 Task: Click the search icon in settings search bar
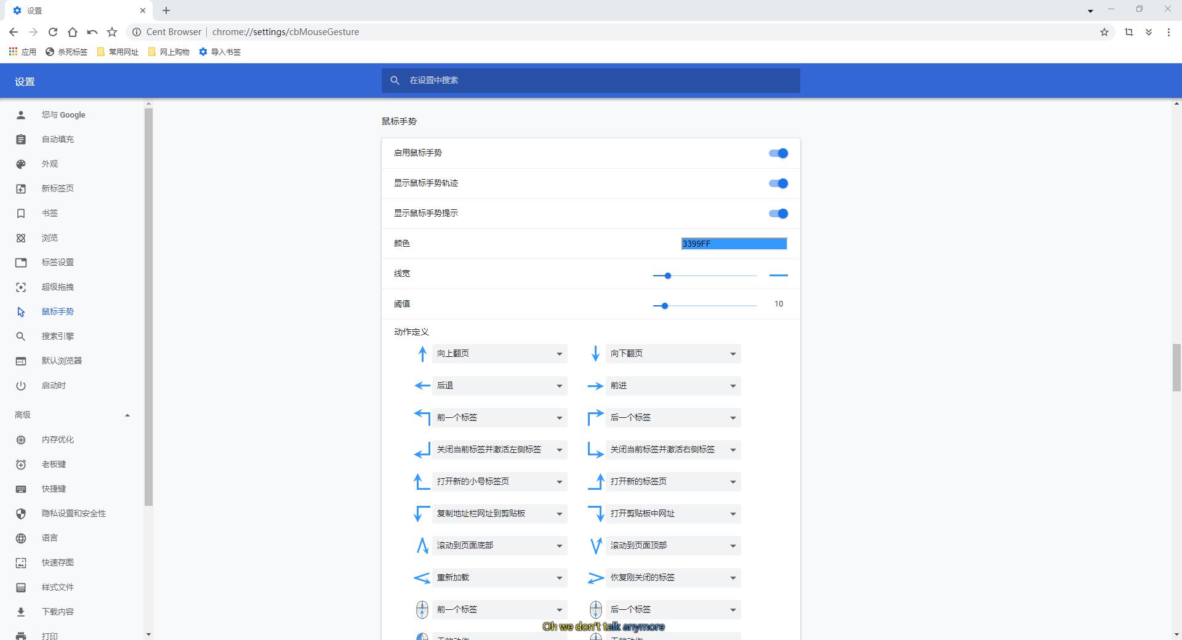(395, 81)
